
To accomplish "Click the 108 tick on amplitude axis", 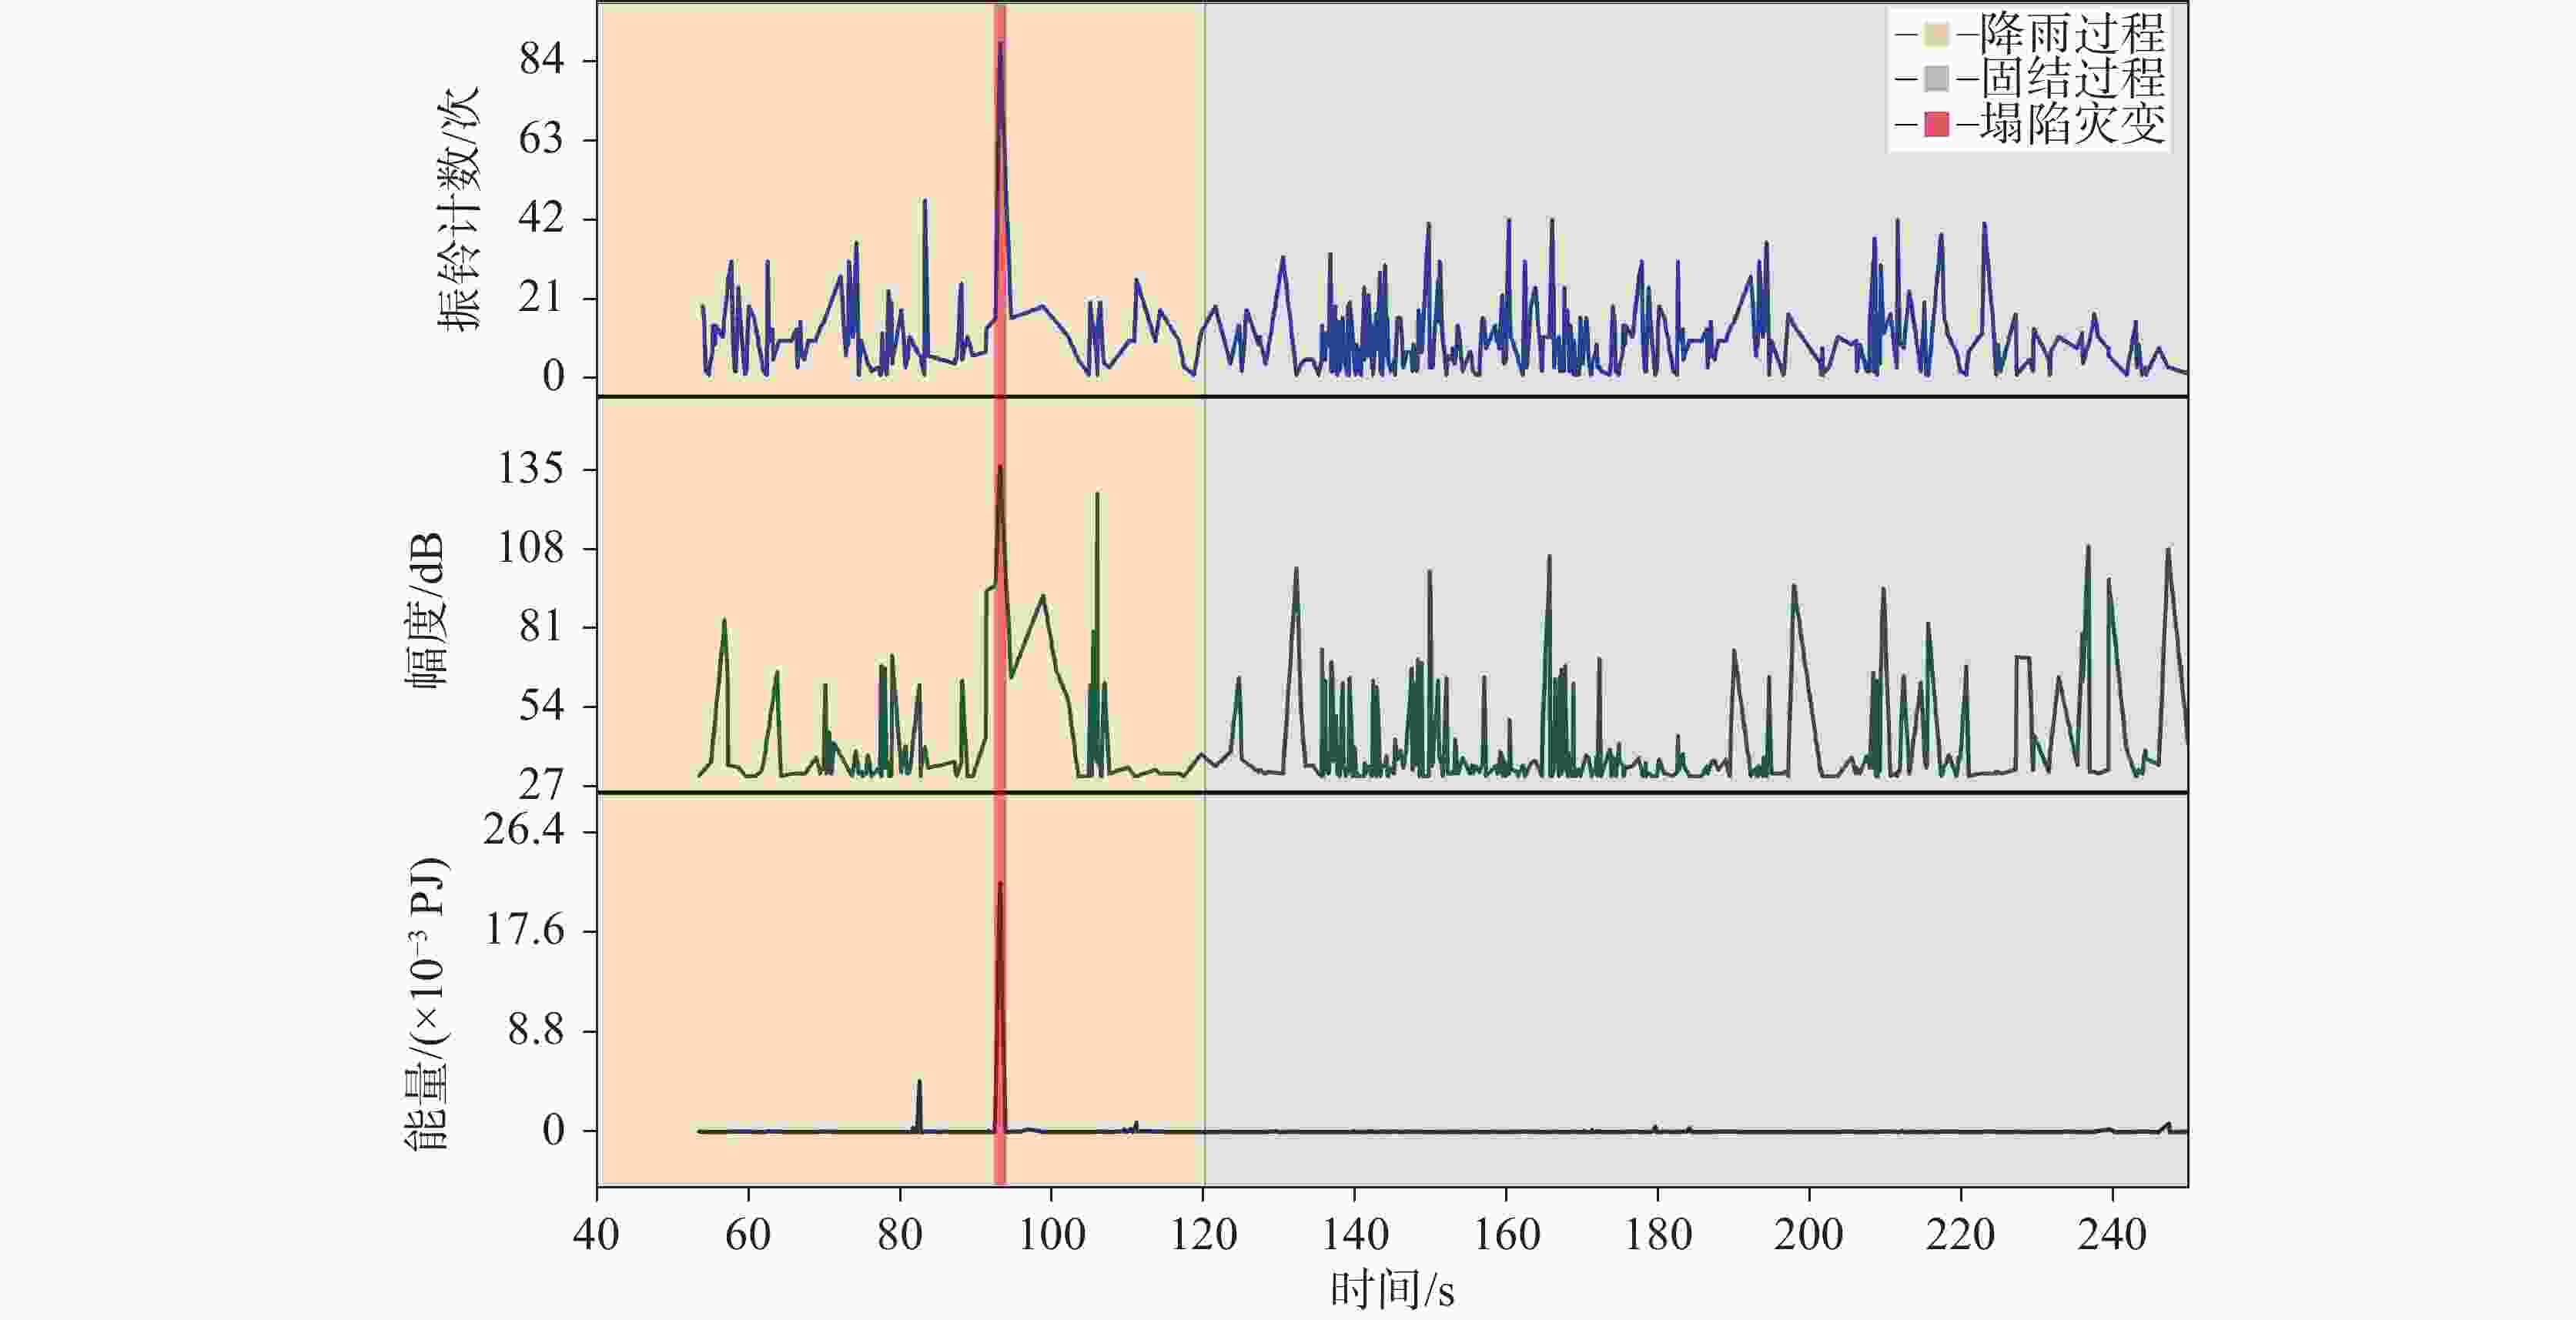I will click(x=531, y=548).
